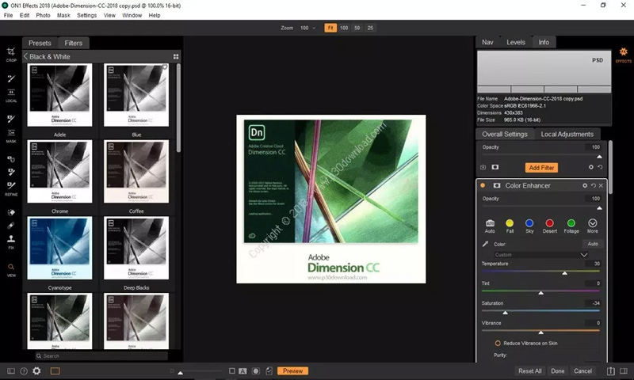Select the Local adjustment brush tool
This screenshot has width=634, height=380.
[x=11, y=78]
